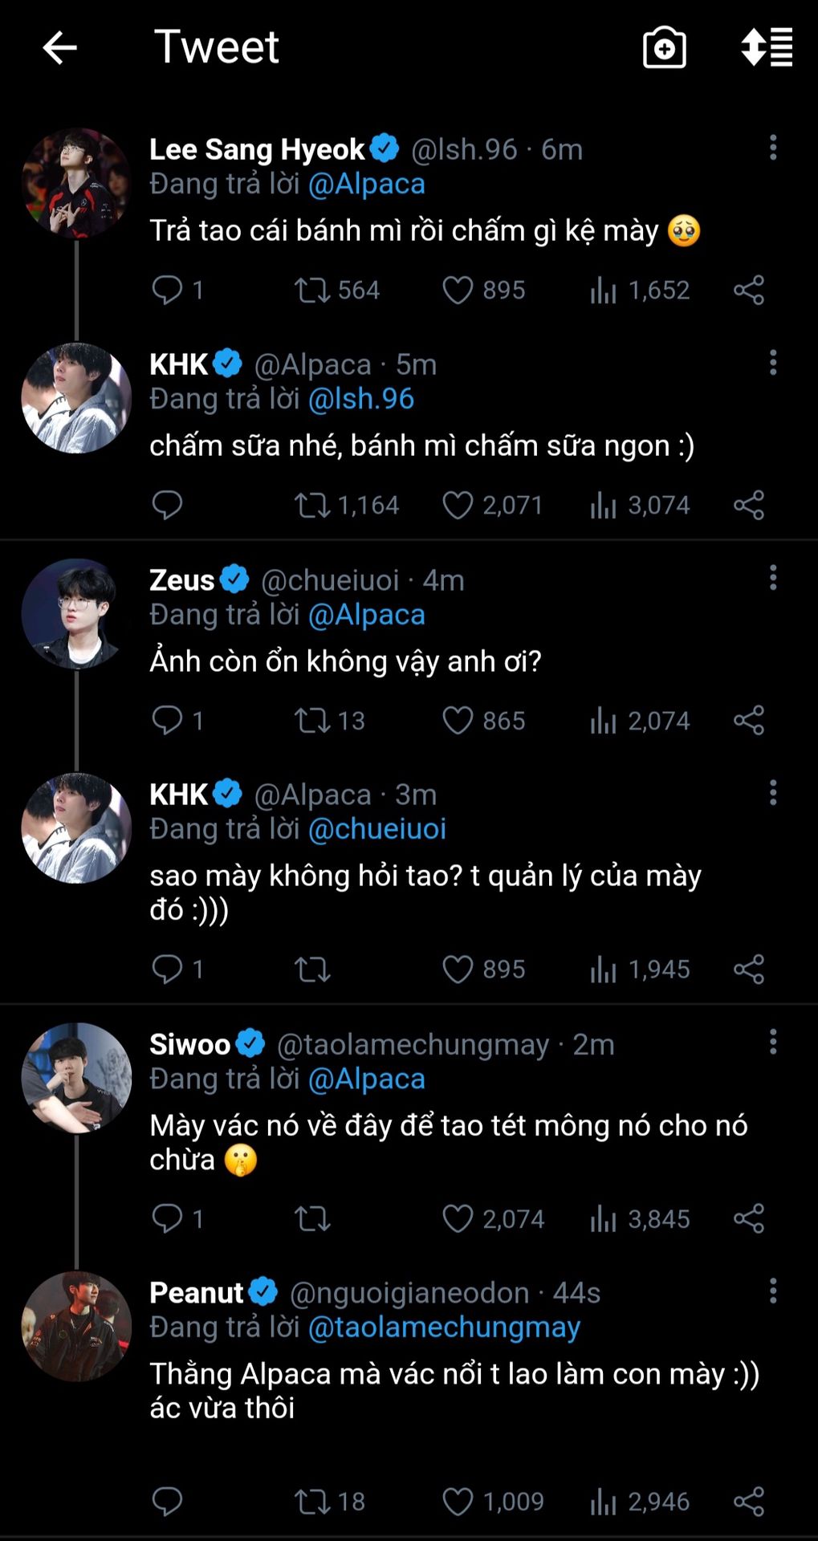
Task: Reply to Zeus's tweet
Action: coord(167,721)
